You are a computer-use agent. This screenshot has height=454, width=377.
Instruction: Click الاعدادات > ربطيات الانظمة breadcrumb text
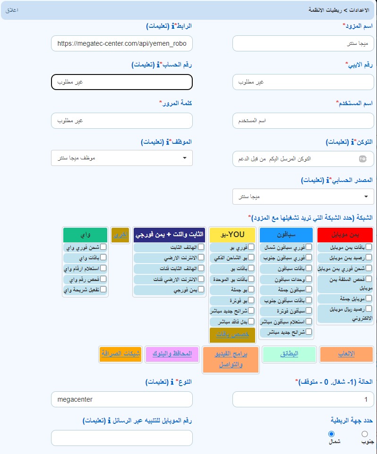[339, 10]
